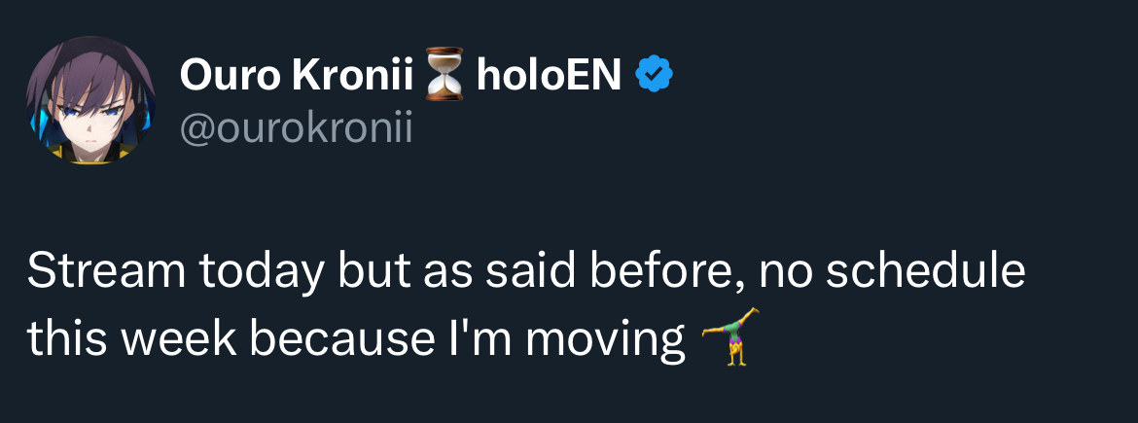Screen dimensions: 1138x423
Task: Click the "holoEN" text in the name
Action: click(549, 76)
